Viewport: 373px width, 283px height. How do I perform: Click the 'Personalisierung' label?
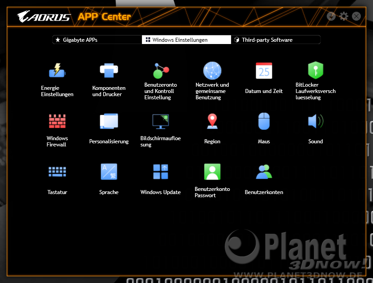point(109,141)
